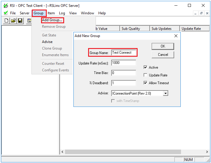Click the % Deadband input field

click(x=124, y=83)
